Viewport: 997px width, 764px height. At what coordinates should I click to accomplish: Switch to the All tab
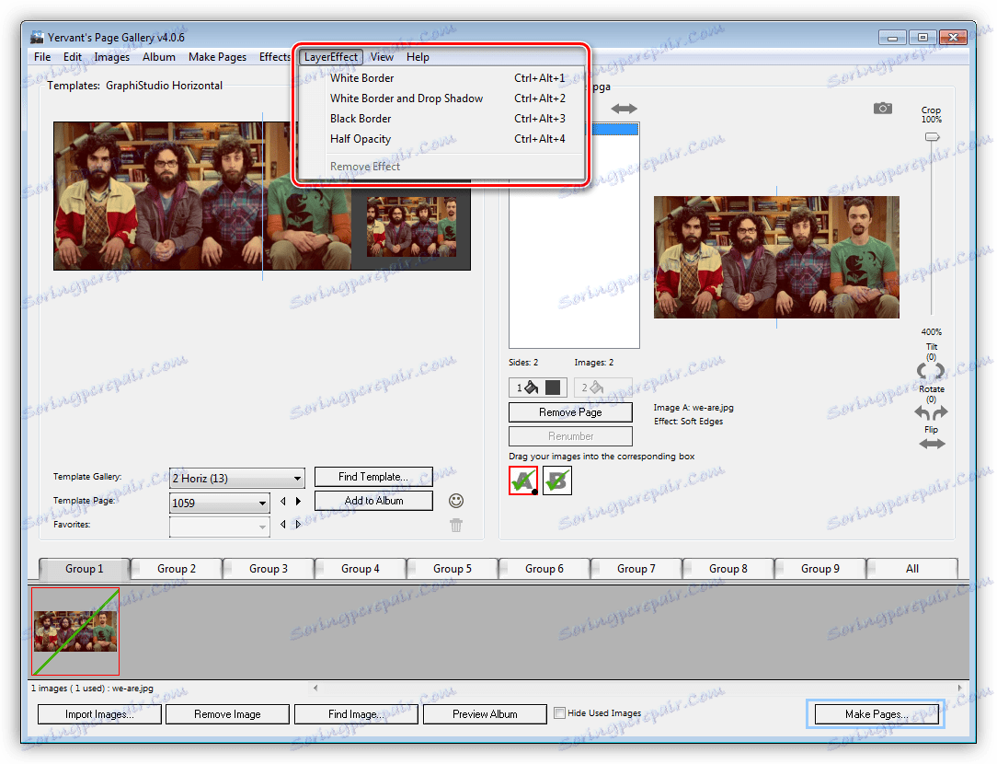(911, 569)
